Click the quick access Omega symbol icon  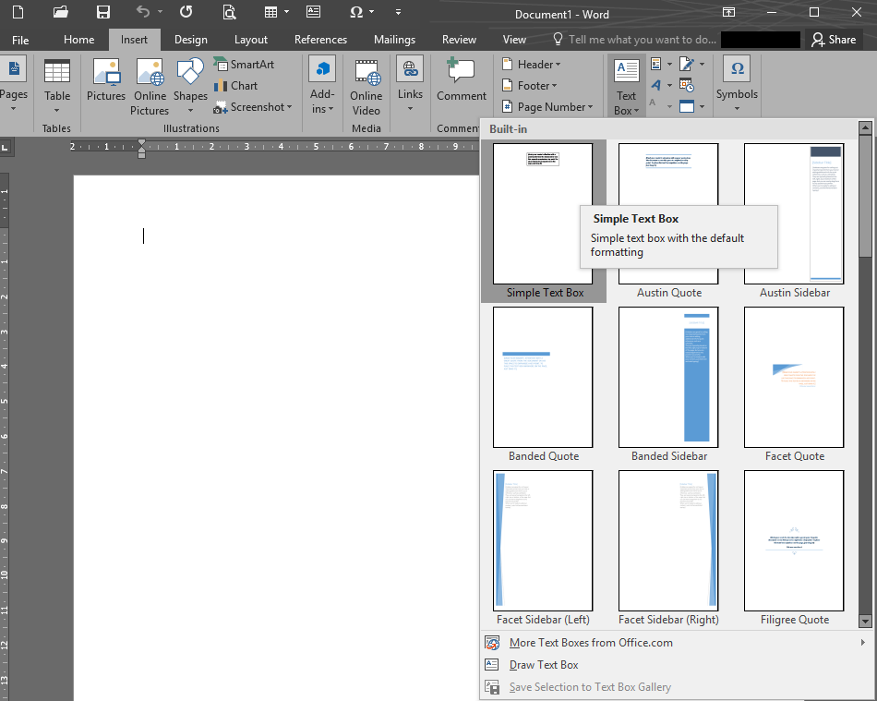pyautogui.click(x=356, y=12)
